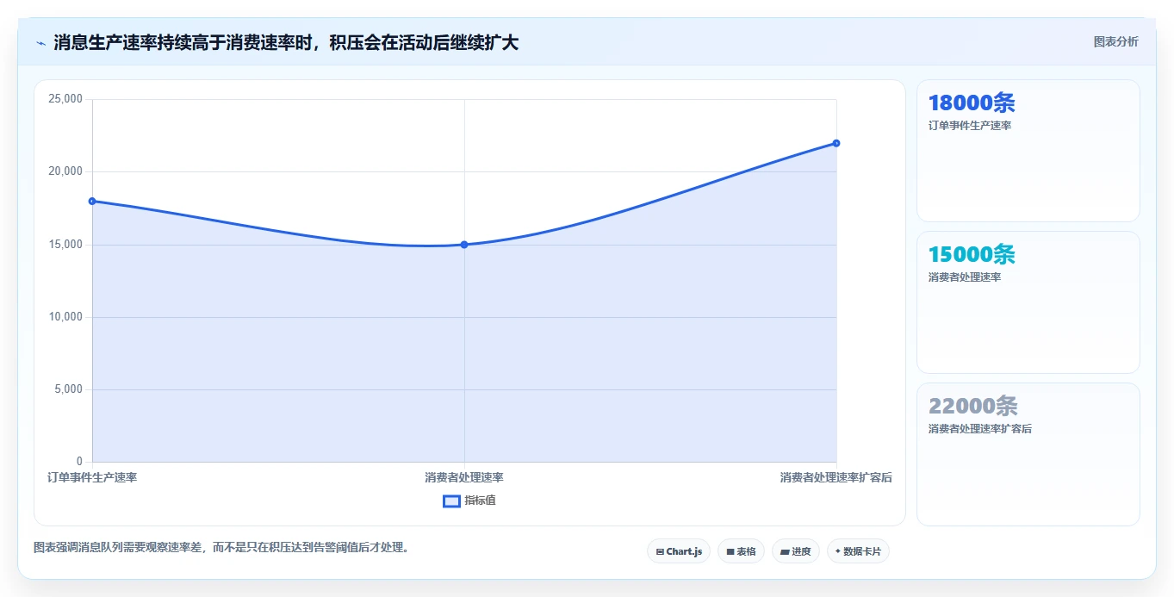This screenshot has width=1174, height=597.
Task: Click the 22000条 card value
Action: (973, 406)
